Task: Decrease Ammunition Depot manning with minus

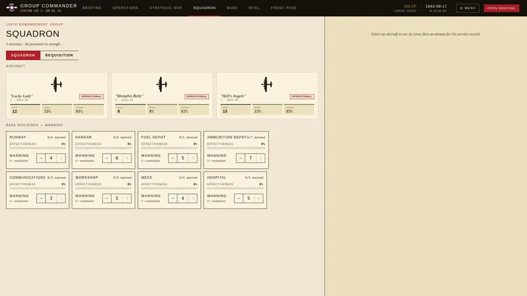Action: pyautogui.click(x=240, y=158)
